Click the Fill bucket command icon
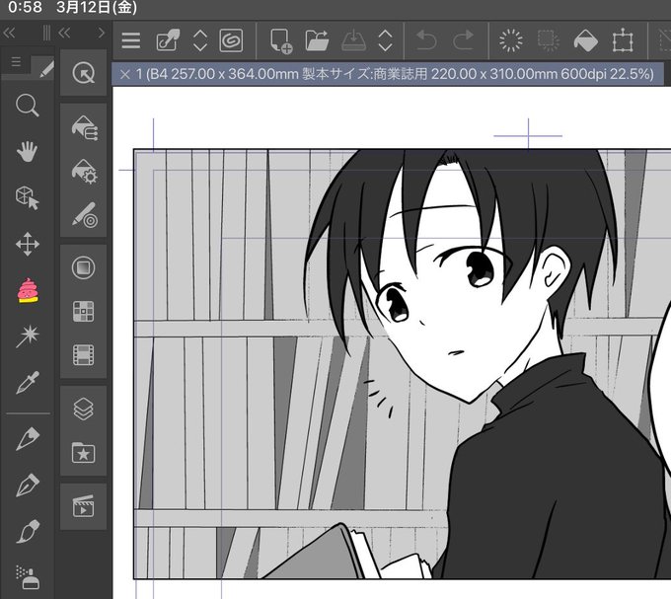The image size is (671, 599). pyautogui.click(x=585, y=41)
